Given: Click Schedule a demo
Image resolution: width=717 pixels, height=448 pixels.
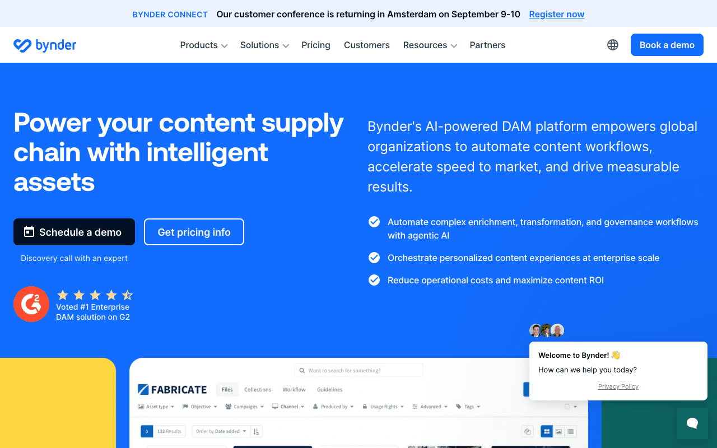Looking at the screenshot, I should 74,232.
